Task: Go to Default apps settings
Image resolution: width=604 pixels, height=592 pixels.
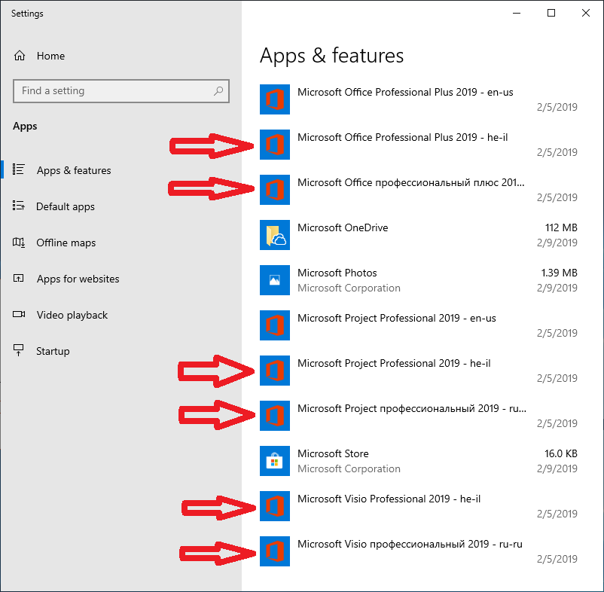Action: pyautogui.click(x=66, y=206)
